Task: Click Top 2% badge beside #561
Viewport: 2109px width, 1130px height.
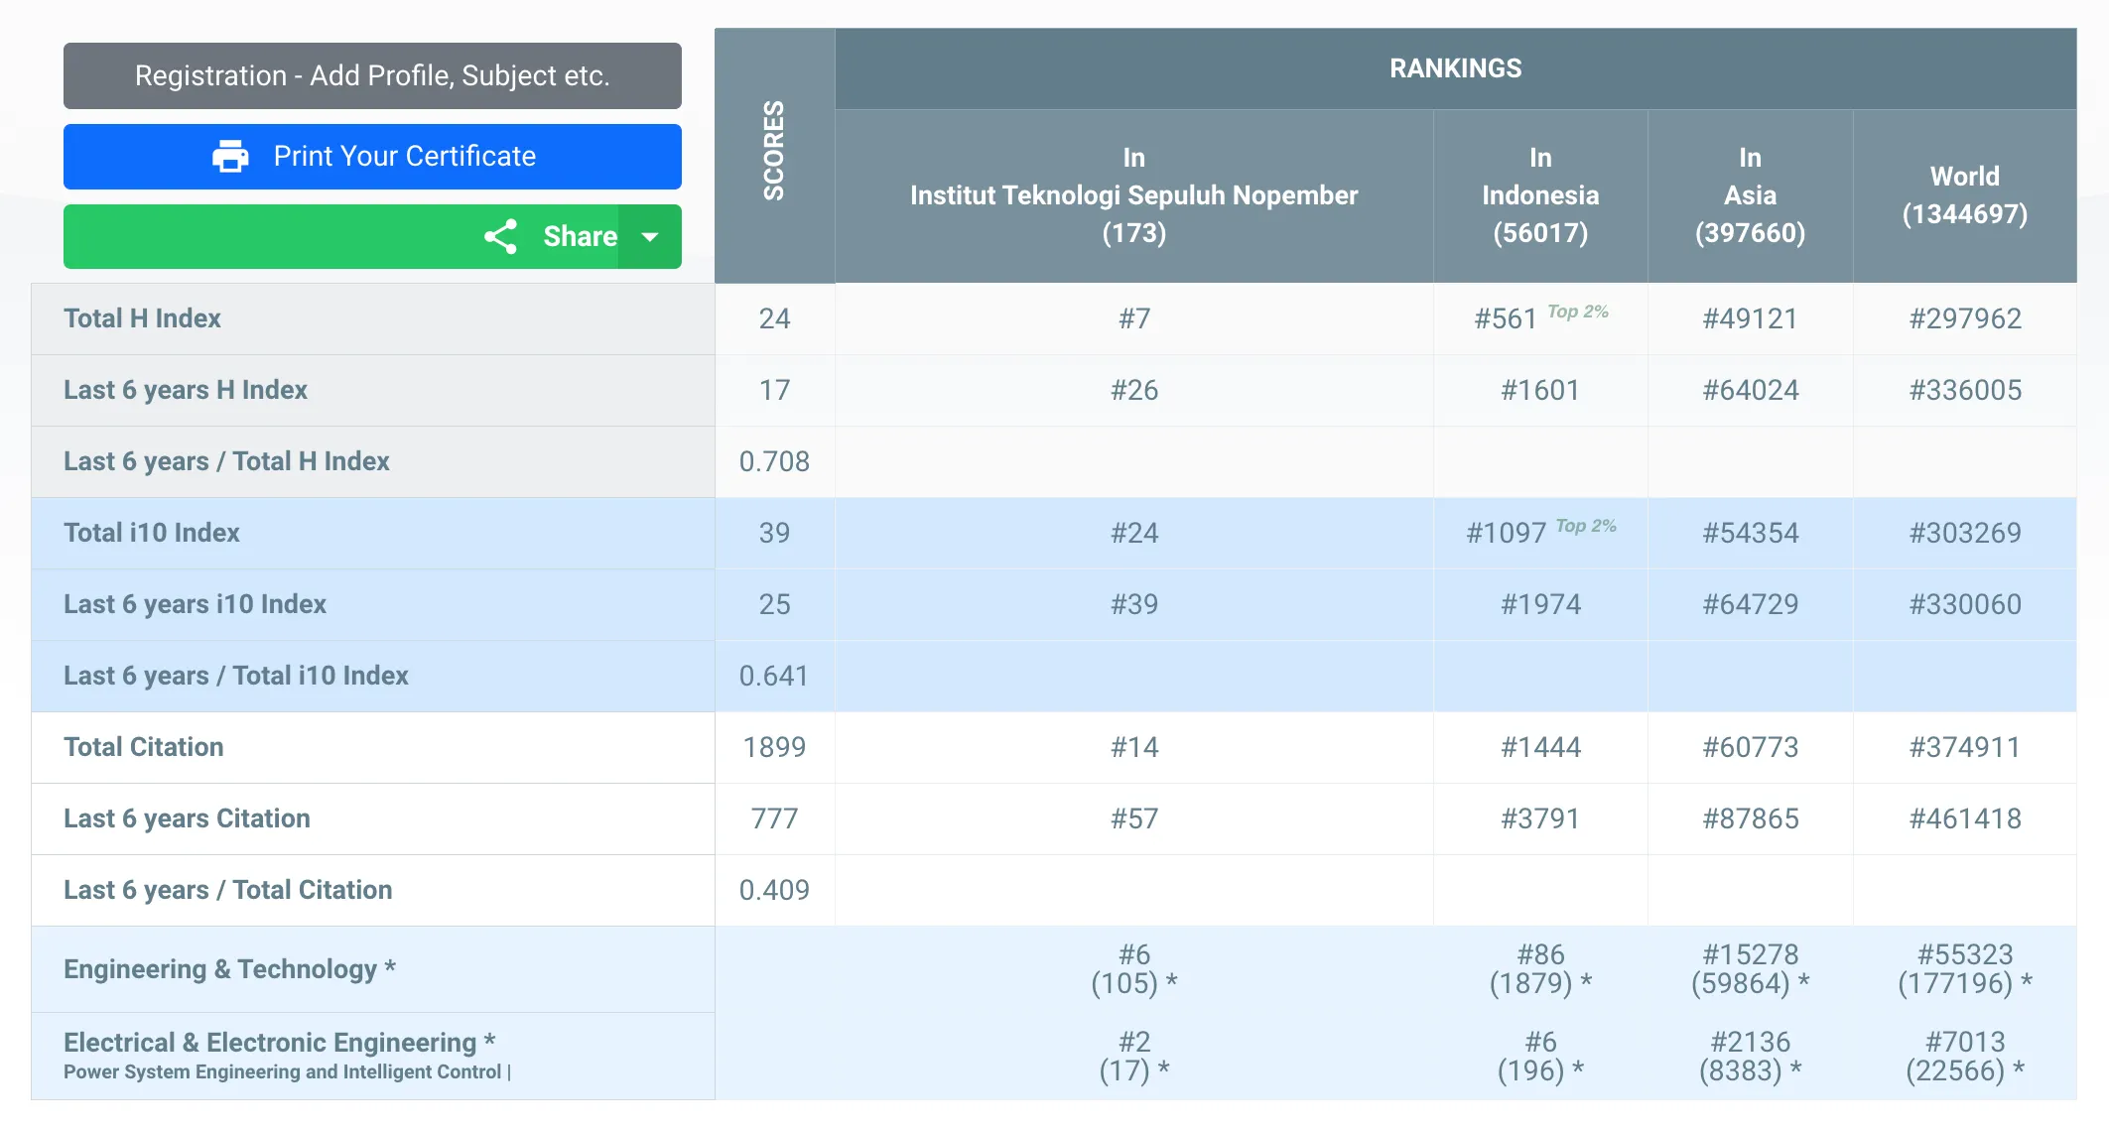Action: pos(1578,312)
